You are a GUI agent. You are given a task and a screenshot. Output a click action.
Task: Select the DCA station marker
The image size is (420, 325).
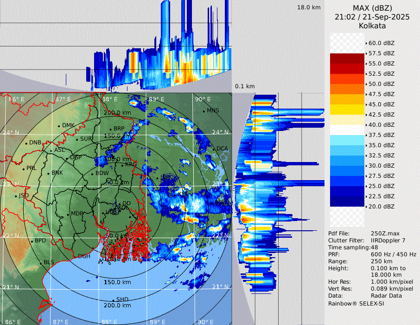pos(214,149)
